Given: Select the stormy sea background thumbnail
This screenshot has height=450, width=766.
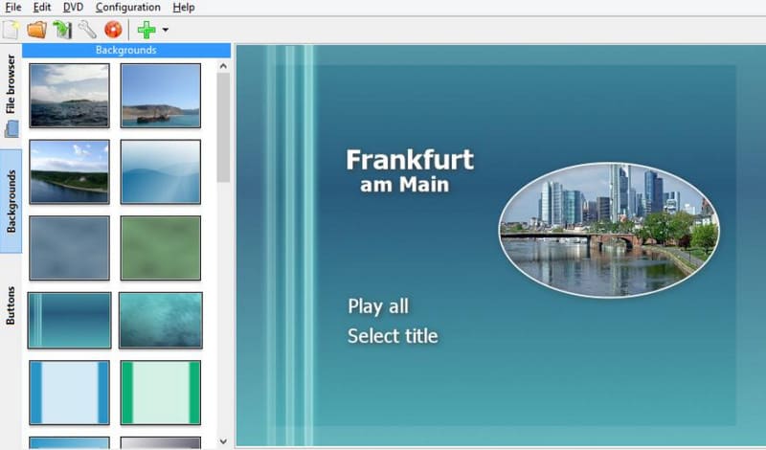Looking at the screenshot, I should 69,95.
